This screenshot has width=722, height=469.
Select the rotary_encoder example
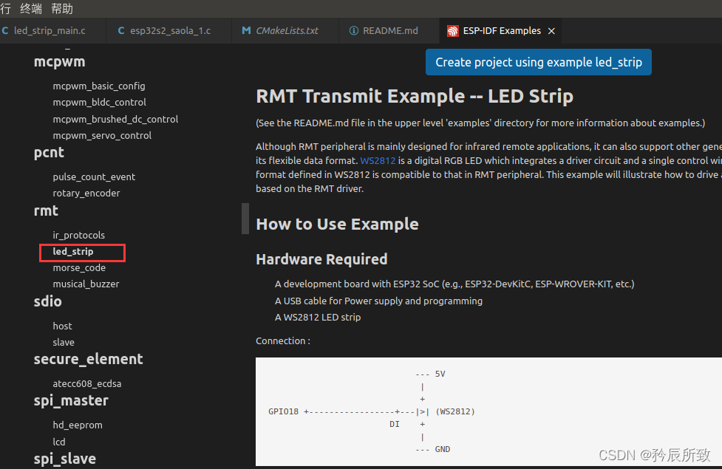pyautogui.click(x=86, y=194)
